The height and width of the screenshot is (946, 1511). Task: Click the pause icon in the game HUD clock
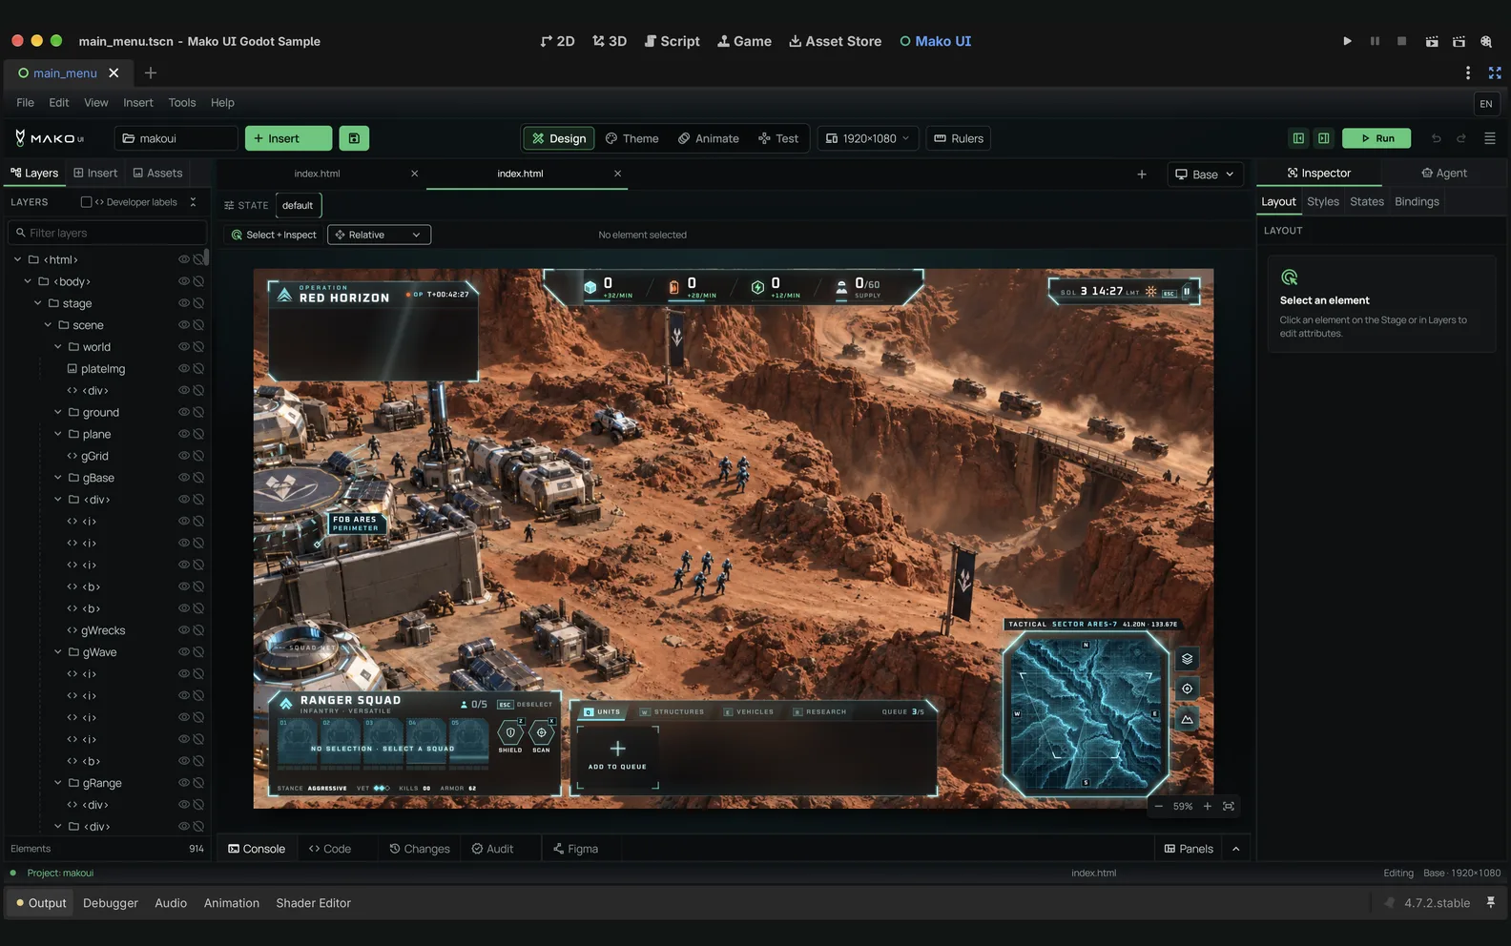(x=1187, y=291)
